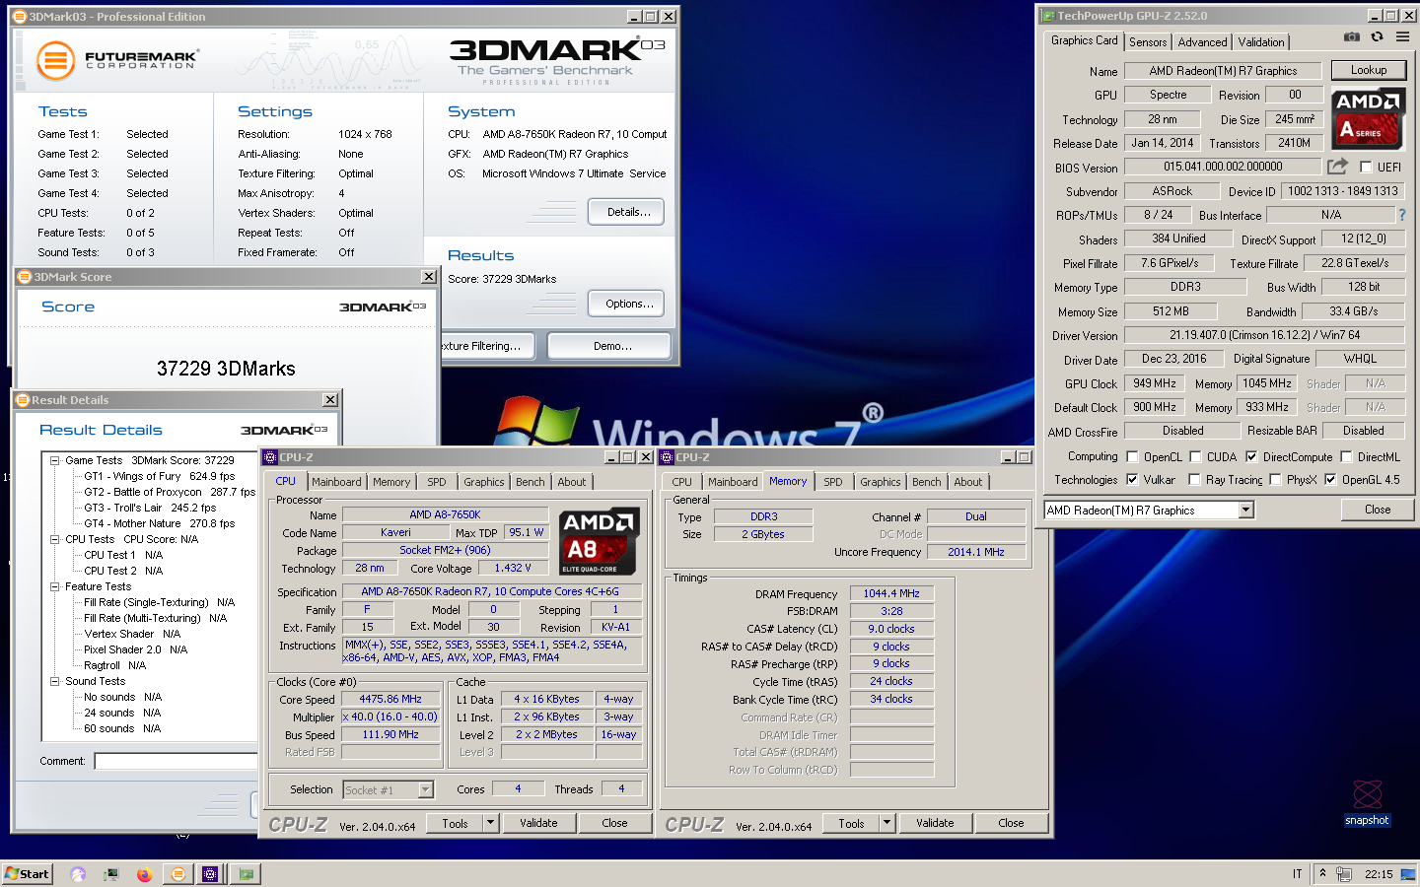This screenshot has height=887, width=1420.
Task: Open Bench tab in left CPU-Z
Action: pos(530,482)
